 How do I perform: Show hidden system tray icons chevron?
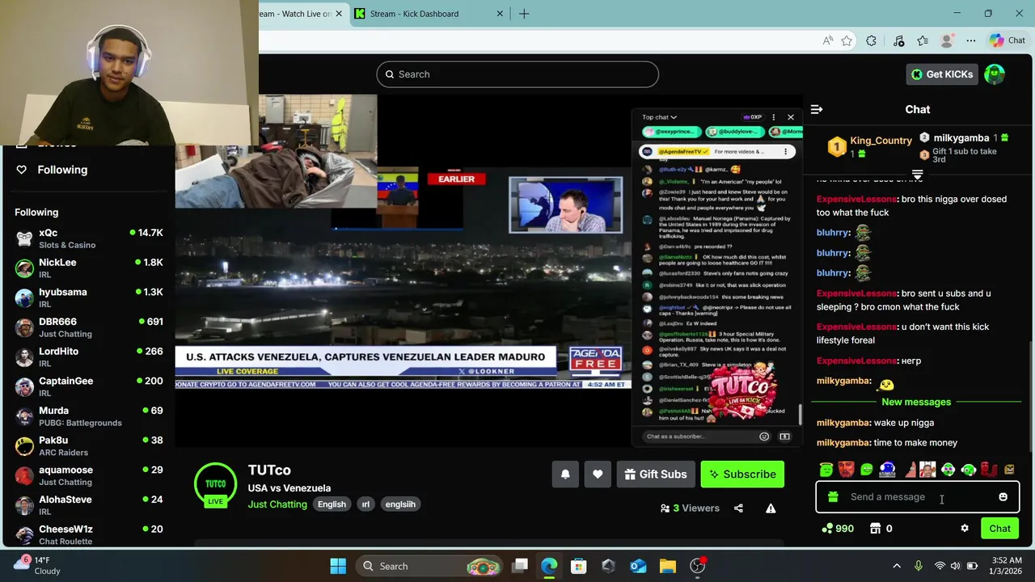[x=896, y=566]
